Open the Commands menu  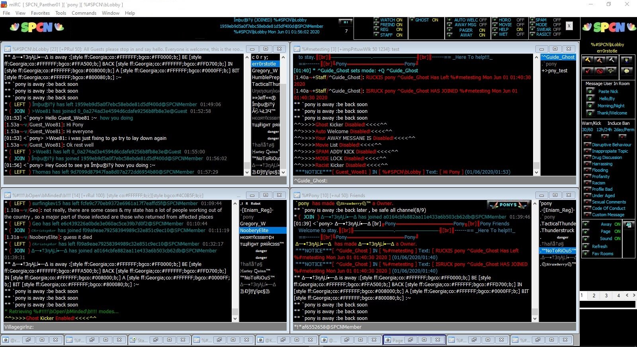[84, 13]
